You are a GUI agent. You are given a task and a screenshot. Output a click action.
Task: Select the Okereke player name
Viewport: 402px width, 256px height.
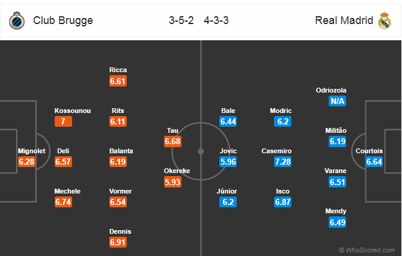coord(177,171)
